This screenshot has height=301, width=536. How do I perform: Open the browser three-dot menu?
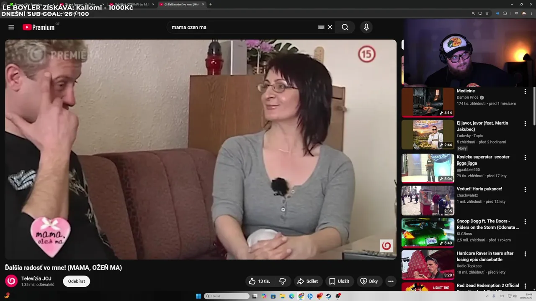(x=531, y=13)
